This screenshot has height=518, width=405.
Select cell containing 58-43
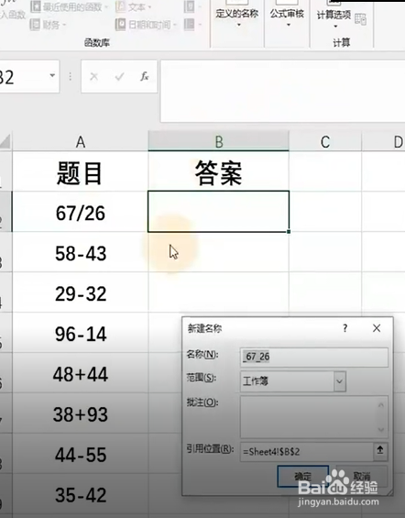pyautogui.click(x=81, y=253)
